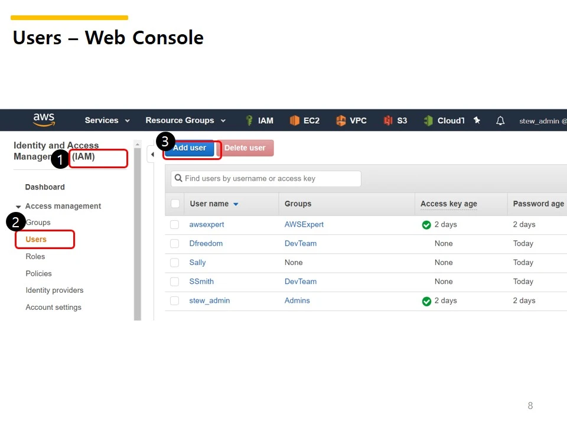Click the Password age column header
Image resolution: width=567 pixels, height=425 pixels.
538,204
